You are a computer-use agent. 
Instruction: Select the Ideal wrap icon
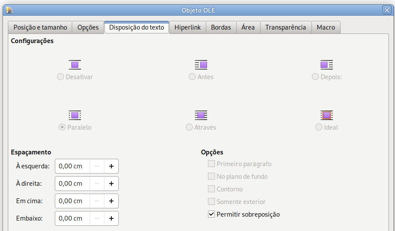click(x=326, y=115)
